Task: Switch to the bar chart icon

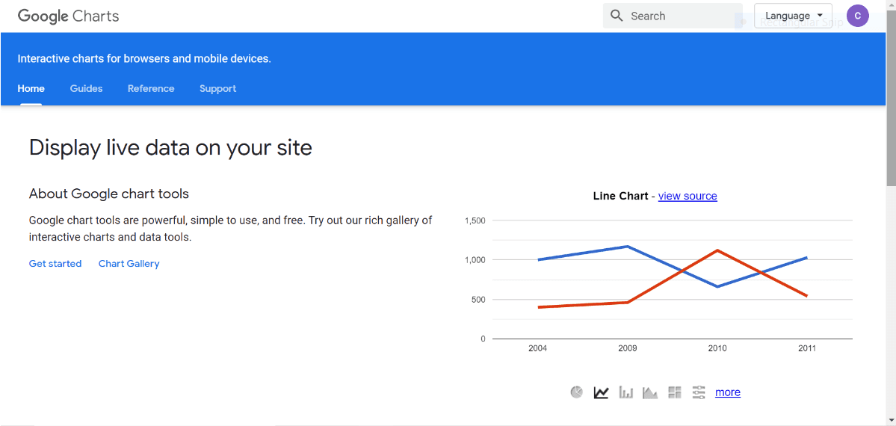Action: tap(626, 392)
